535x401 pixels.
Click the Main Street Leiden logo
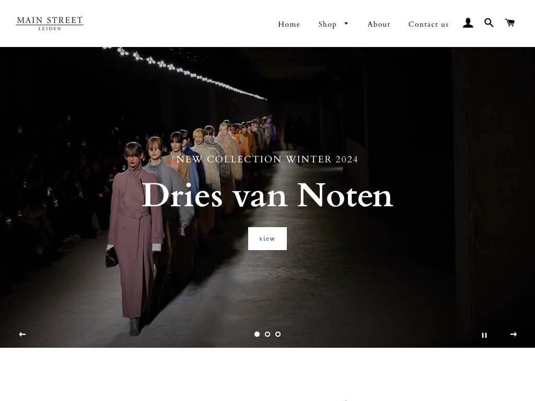pos(50,23)
